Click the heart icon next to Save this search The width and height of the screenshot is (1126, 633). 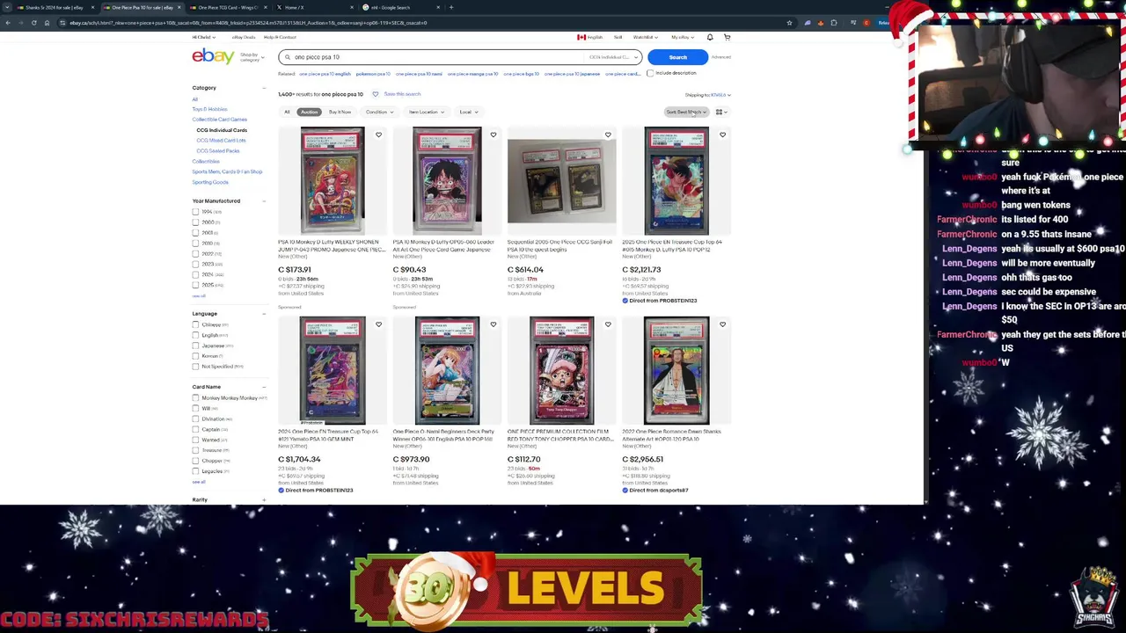point(375,94)
